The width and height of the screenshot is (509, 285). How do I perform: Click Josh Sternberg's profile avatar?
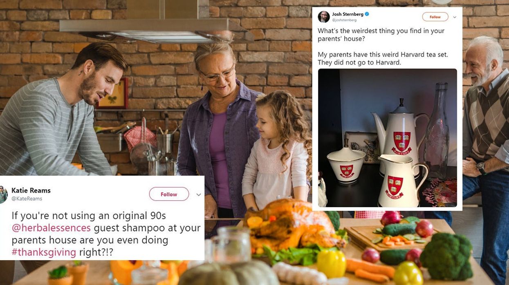(x=324, y=17)
